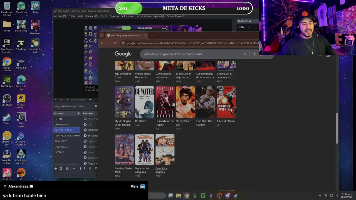Close the películas y programas Chrome tab
This screenshot has height=200, width=356.
tap(145, 35)
